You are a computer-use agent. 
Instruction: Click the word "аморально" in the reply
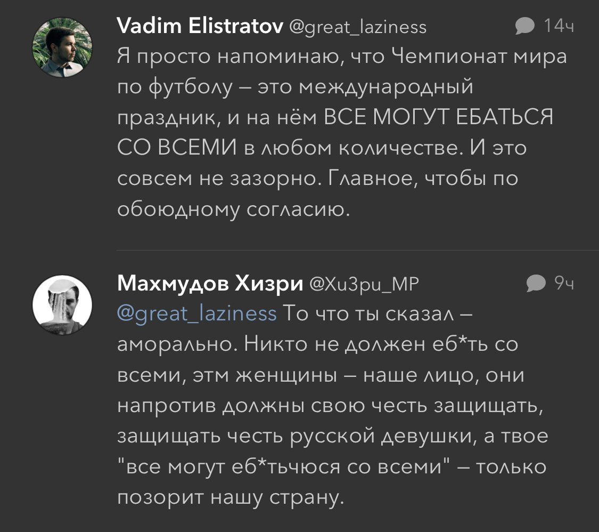tap(174, 344)
